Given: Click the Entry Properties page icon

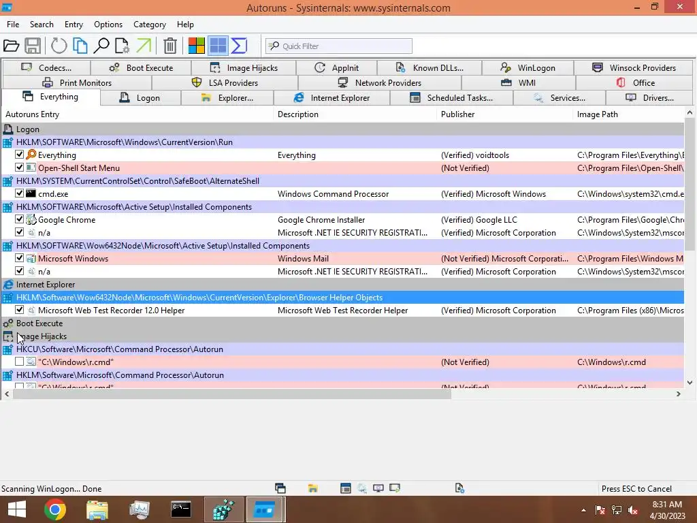Looking at the screenshot, I should [123, 46].
